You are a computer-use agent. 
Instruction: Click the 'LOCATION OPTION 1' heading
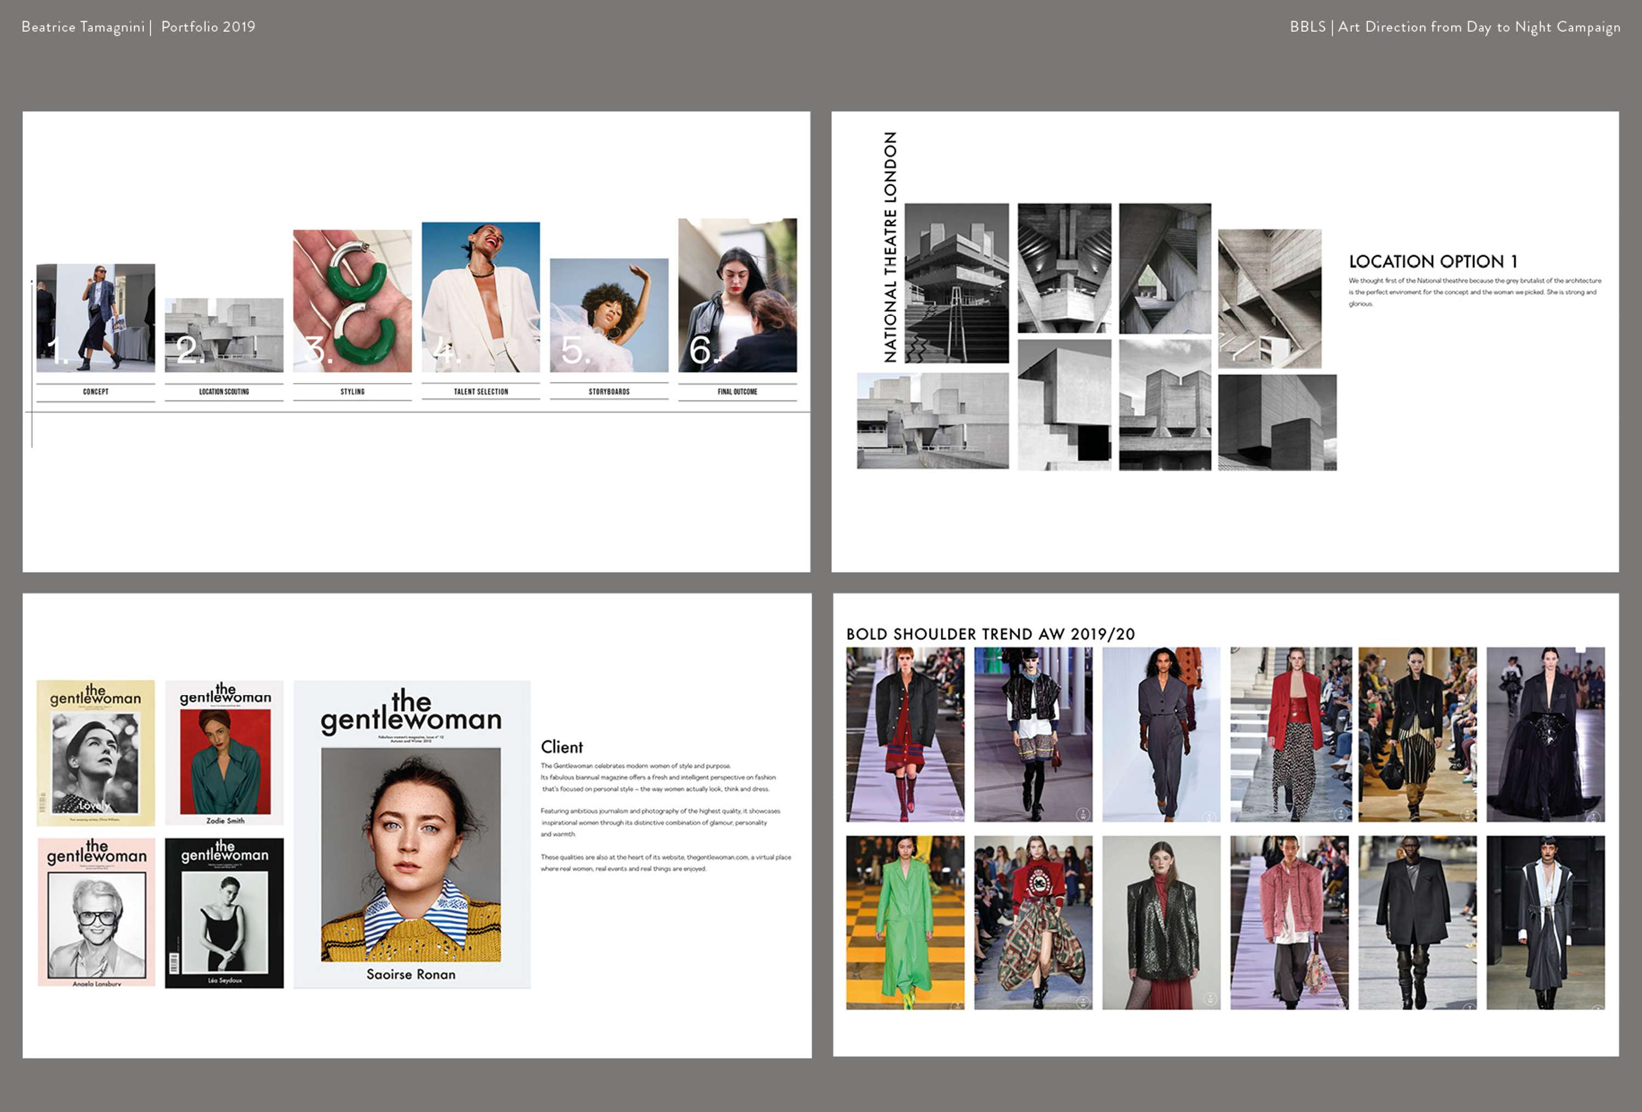(1433, 262)
